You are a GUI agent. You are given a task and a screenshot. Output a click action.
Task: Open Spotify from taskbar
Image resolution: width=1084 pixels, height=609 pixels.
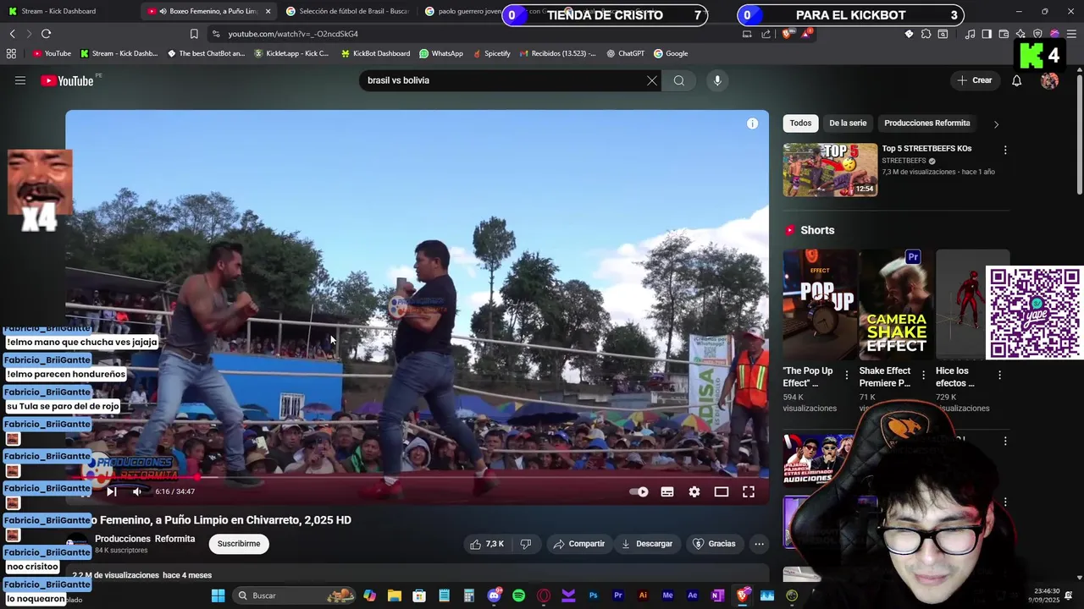tap(519, 595)
